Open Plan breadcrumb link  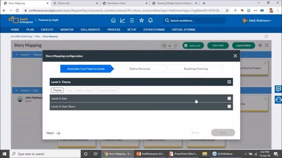tap(37, 36)
